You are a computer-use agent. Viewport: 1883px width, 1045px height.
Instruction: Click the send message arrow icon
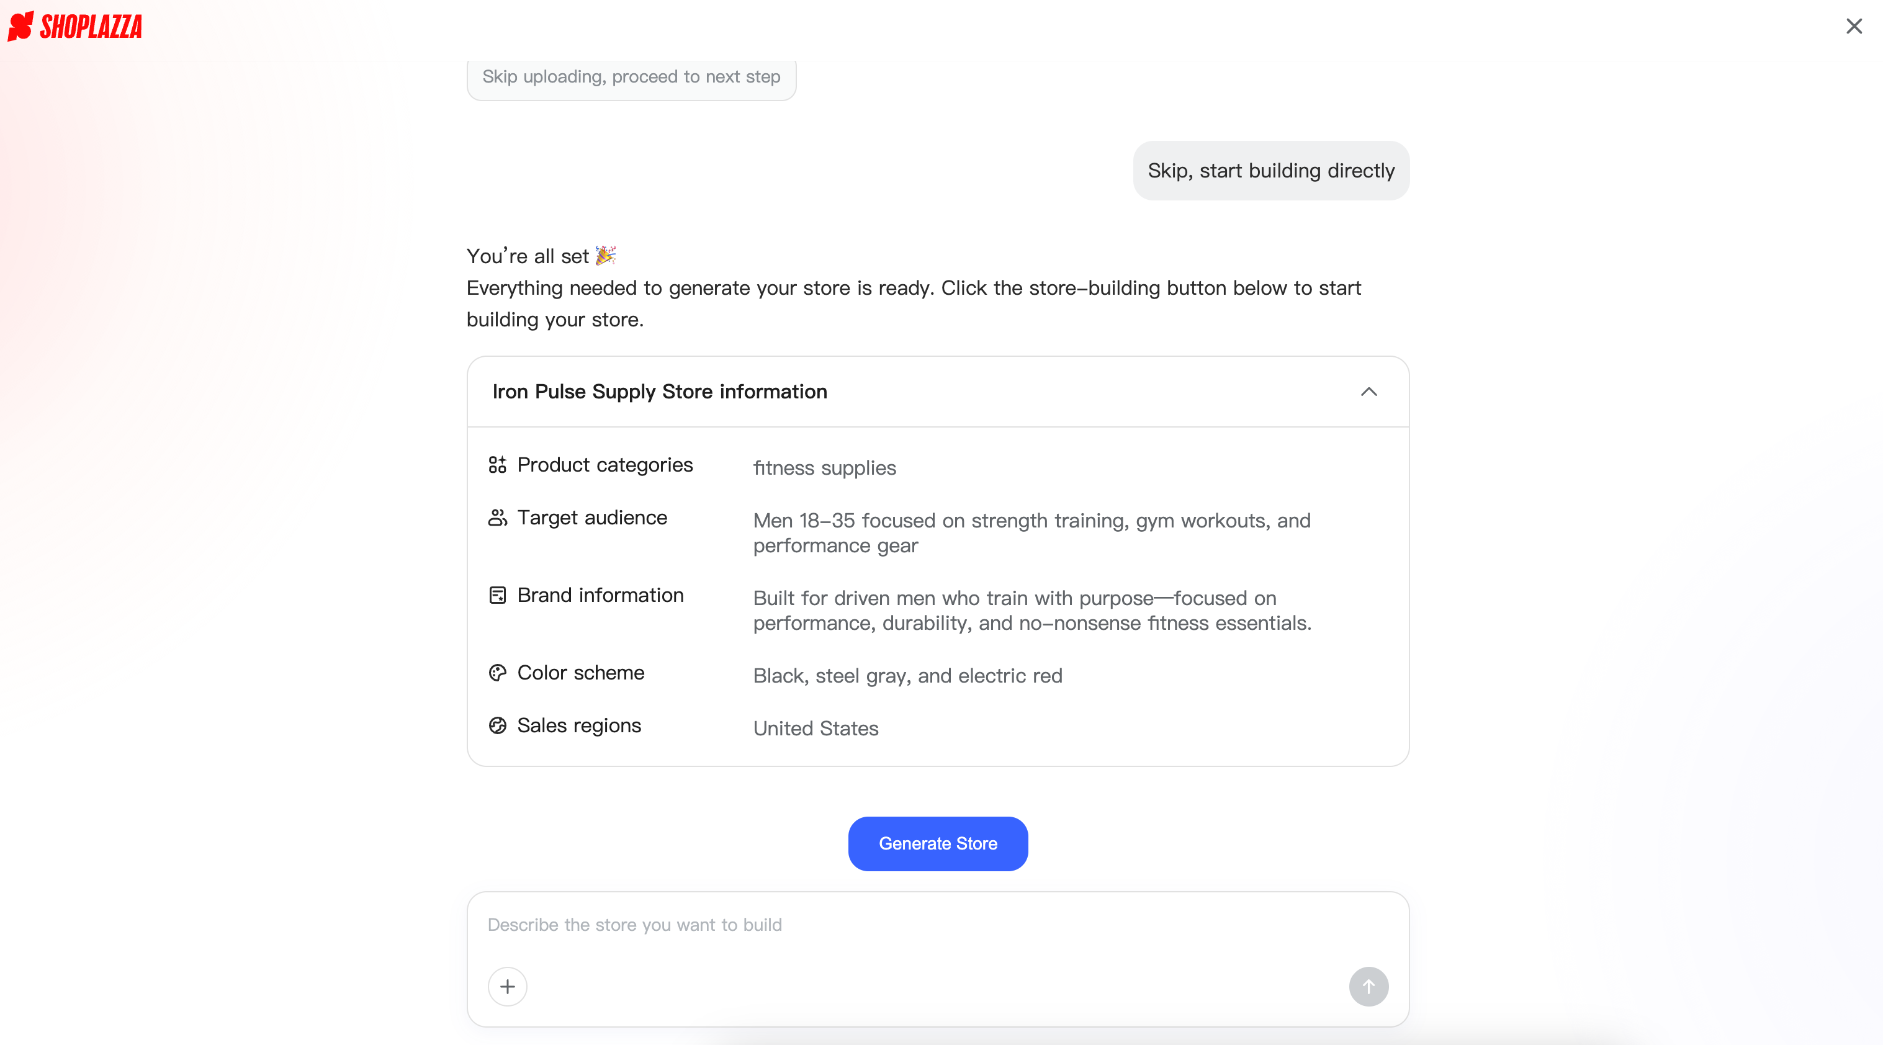coord(1368,987)
